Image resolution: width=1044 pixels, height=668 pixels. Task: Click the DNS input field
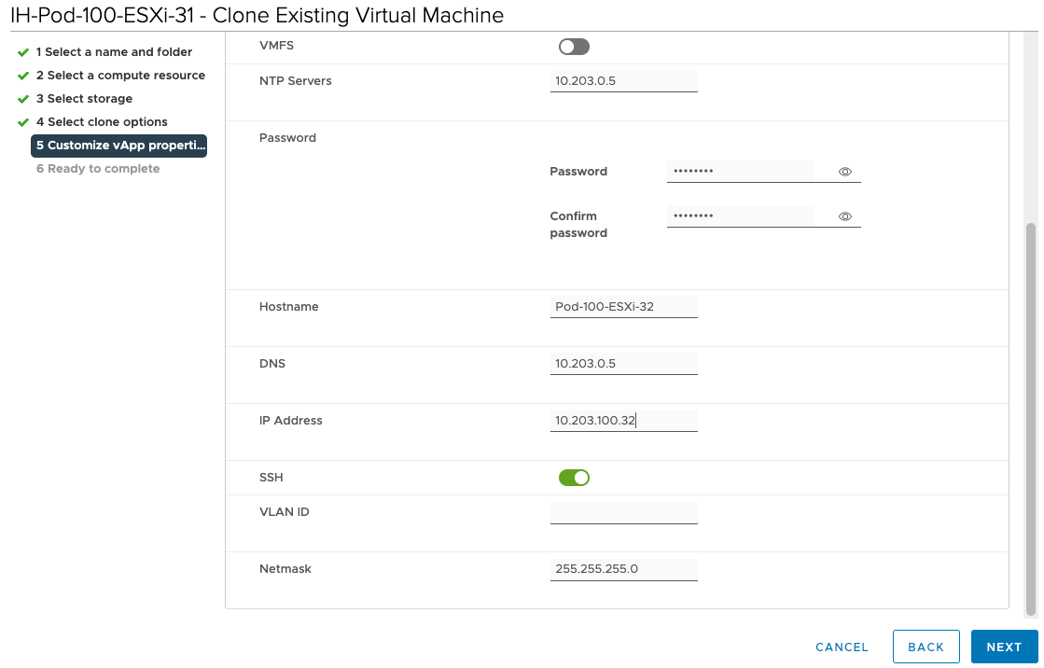coord(623,364)
